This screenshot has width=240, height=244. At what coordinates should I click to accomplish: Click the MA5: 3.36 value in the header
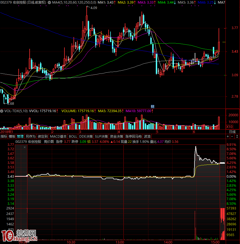pyautogui.click(x=187, y=2)
